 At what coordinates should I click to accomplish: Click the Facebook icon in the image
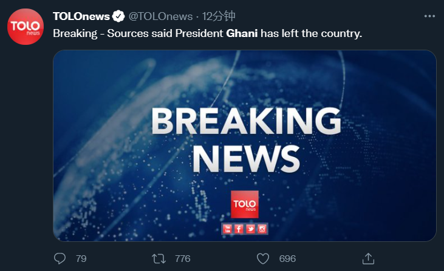[x=239, y=229]
